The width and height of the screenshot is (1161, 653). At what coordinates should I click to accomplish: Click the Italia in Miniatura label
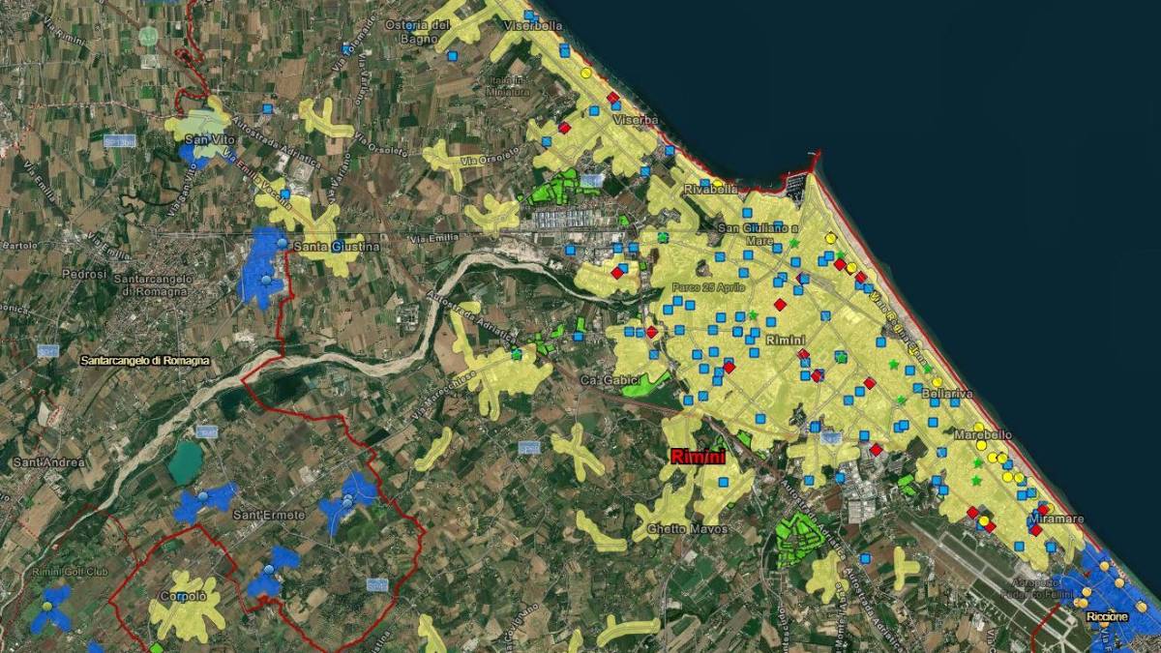click(x=510, y=85)
